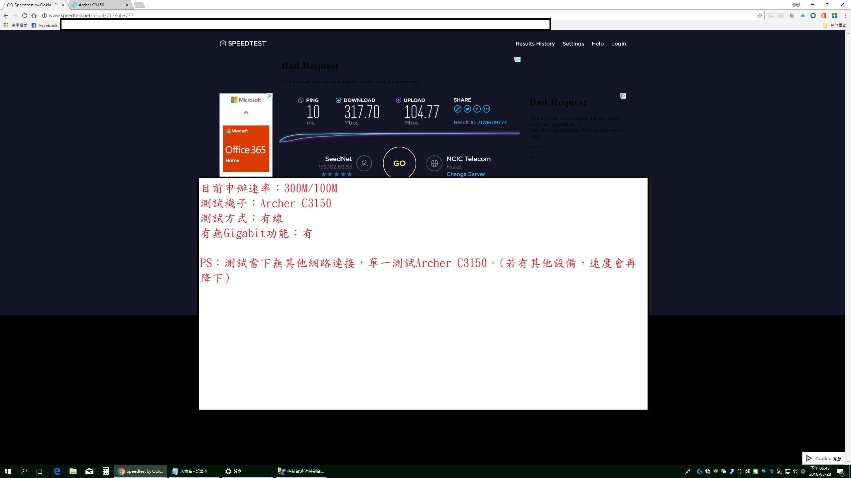Click the page vertical scrollbar
The width and height of the screenshot is (851, 478).
click(x=848, y=247)
